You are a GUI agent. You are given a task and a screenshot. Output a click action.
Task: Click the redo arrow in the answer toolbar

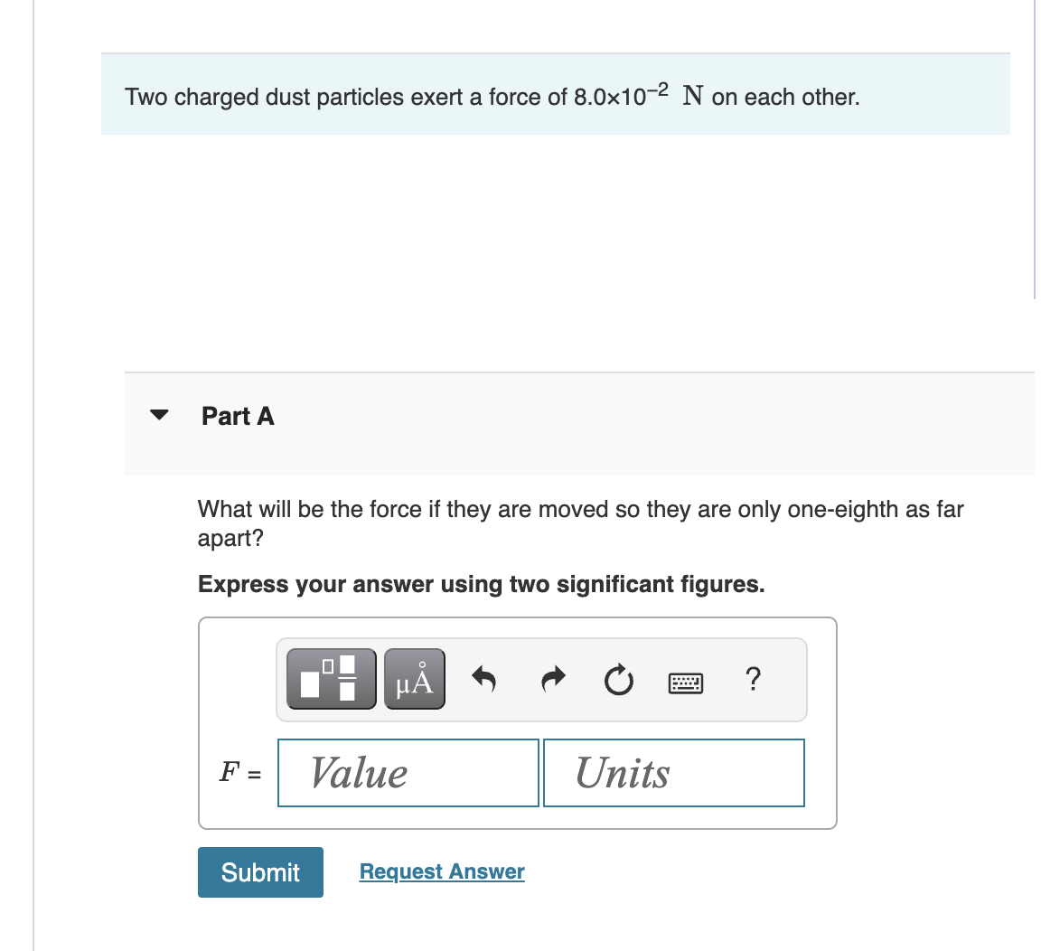tap(552, 680)
